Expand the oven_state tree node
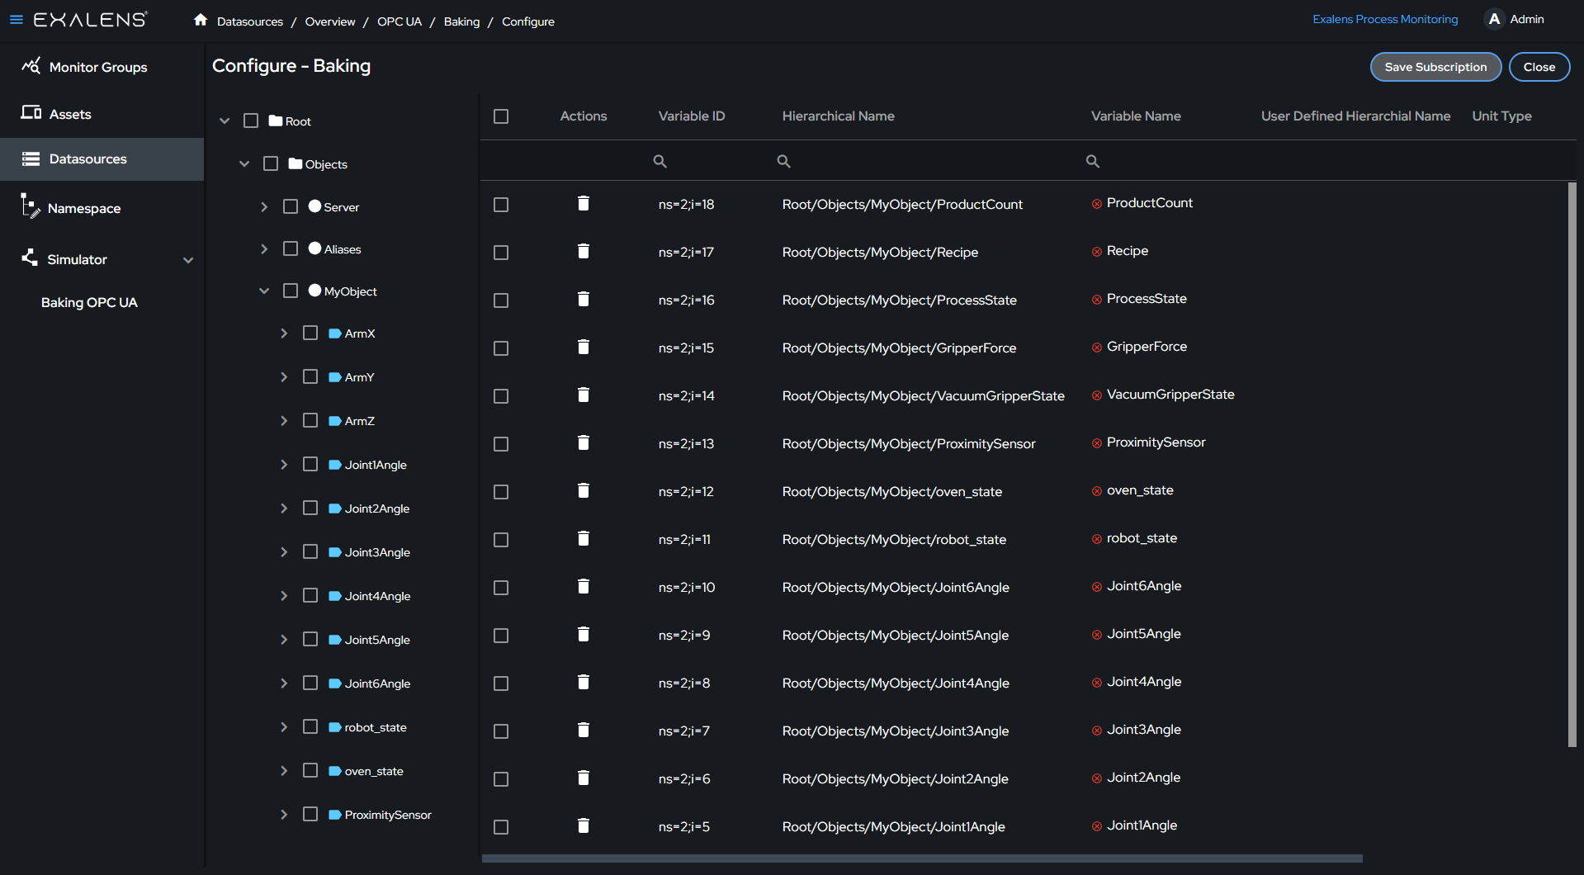 (x=284, y=770)
